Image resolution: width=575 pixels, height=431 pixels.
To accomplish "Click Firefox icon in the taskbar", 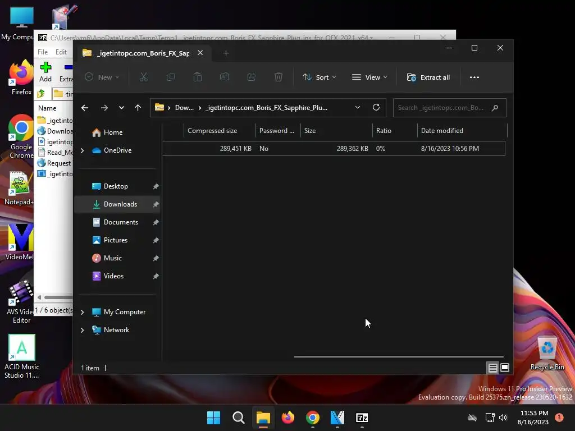I will tap(288, 418).
